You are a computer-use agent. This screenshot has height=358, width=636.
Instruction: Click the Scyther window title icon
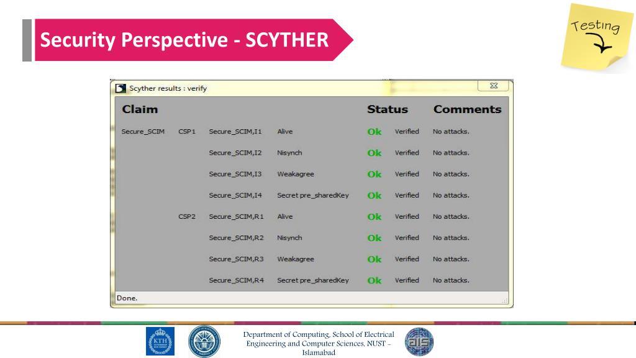click(120, 88)
